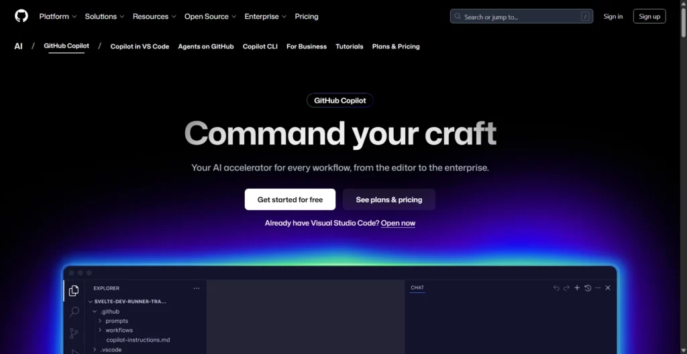Image resolution: width=687 pixels, height=354 pixels.
Task: Expand the .vscode folder
Action: coord(108,349)
